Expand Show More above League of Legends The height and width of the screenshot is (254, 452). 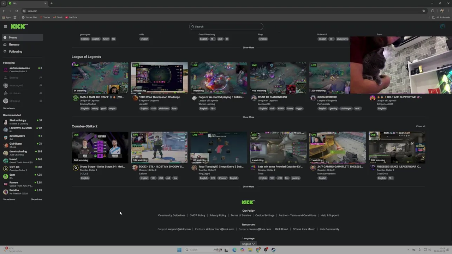(248, 48)
